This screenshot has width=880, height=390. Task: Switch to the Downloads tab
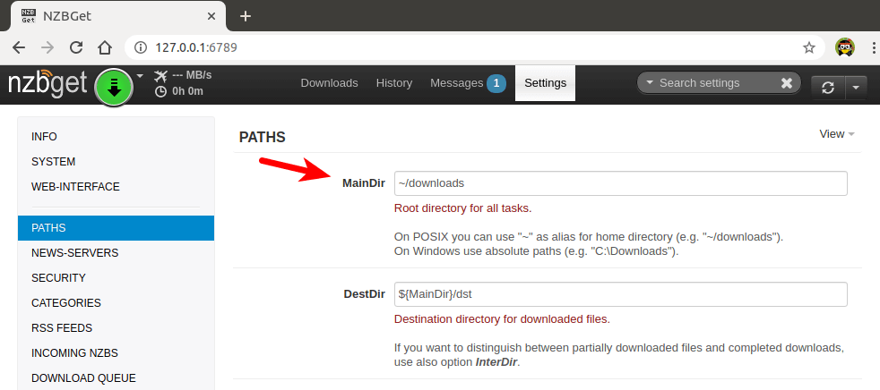(329, 83)
